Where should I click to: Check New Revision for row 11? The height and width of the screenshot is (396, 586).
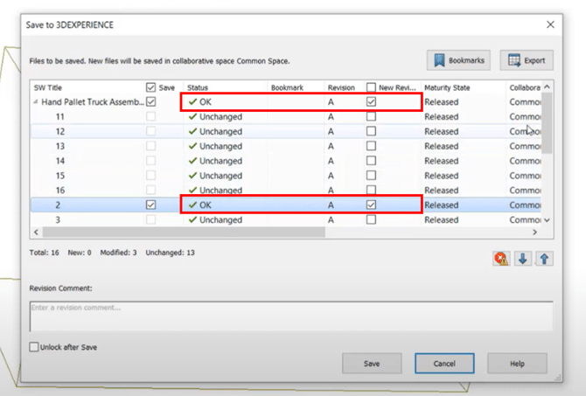click(x=371, y=116)
